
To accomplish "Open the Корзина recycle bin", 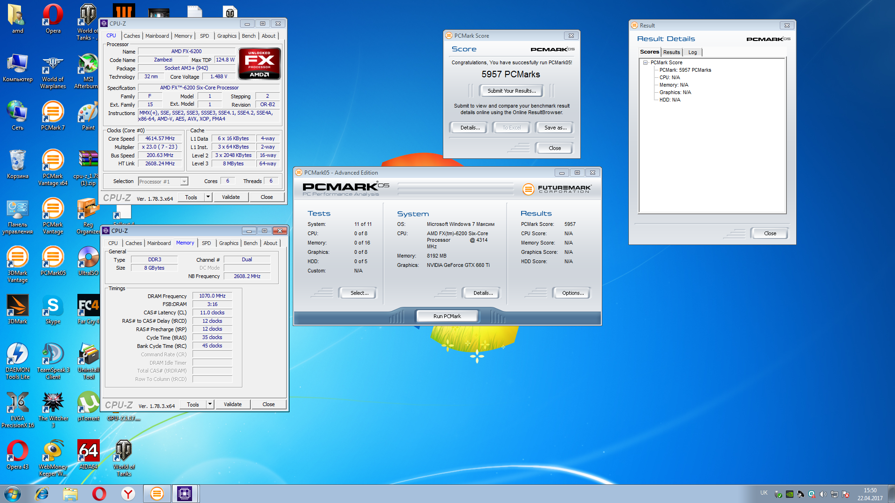I will [x=18, y=164].
